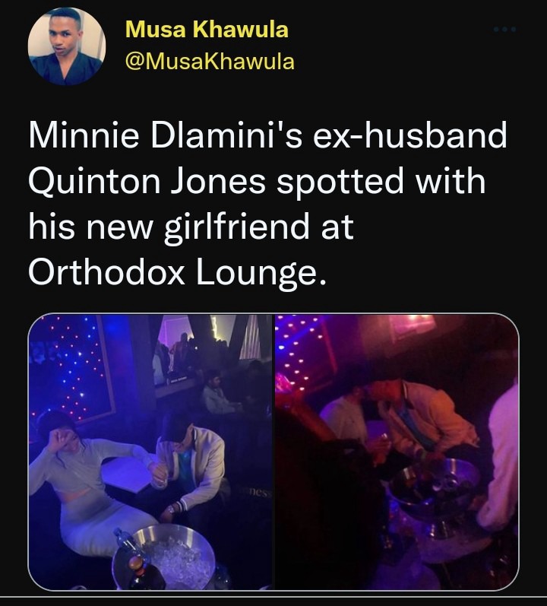Click the silver bowl in right photo
547x606 pixels.
(x=435, y=484)
